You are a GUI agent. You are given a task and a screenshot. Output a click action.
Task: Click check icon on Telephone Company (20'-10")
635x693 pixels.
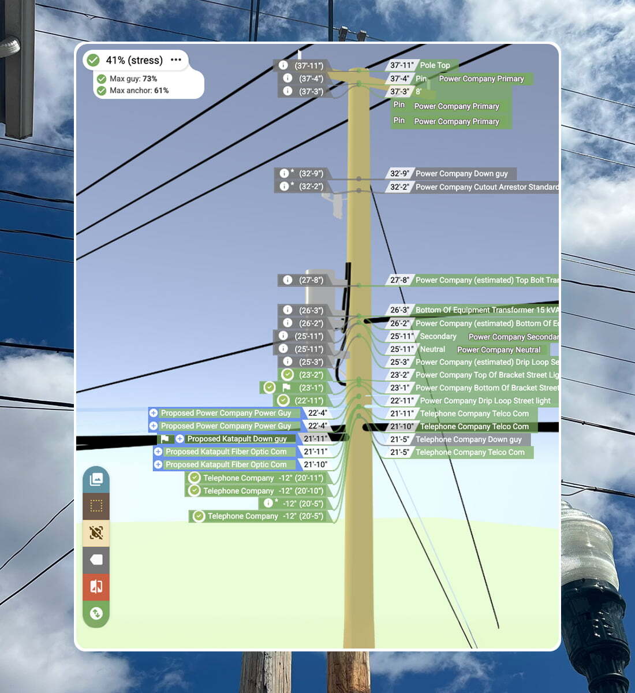195,490
